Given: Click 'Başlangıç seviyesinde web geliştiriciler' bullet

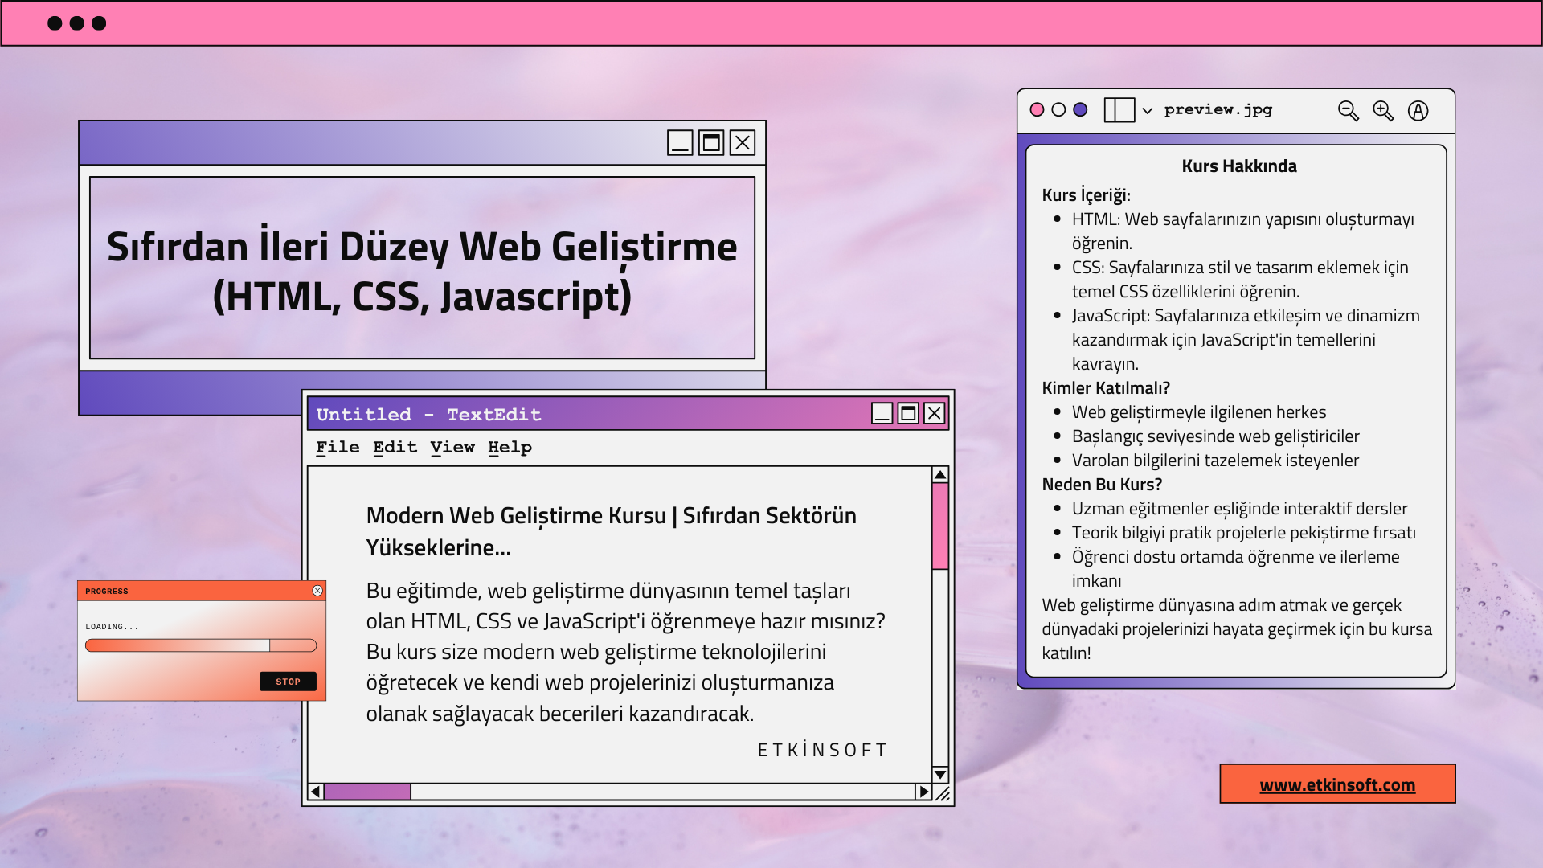Looking at the screenshot, I should tap(1215, 436).
